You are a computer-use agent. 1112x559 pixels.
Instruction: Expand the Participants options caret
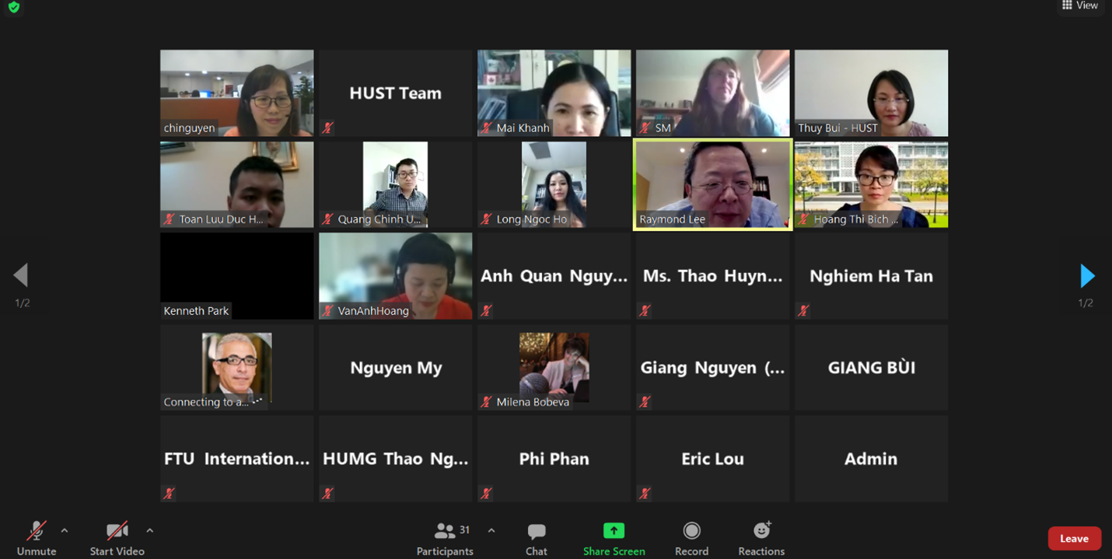pos(491,530)
